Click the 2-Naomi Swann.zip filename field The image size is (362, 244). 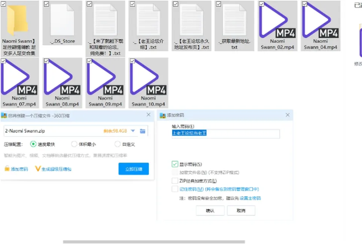[53, 131]
